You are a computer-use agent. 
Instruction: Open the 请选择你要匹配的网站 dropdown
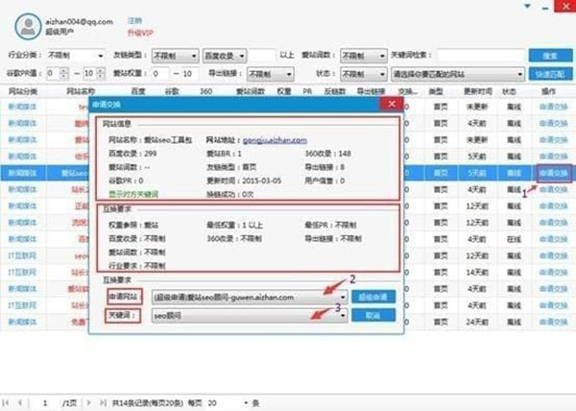tap(519, 73)
